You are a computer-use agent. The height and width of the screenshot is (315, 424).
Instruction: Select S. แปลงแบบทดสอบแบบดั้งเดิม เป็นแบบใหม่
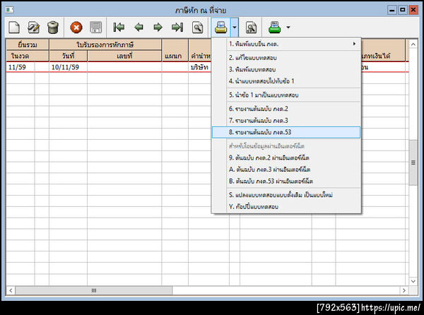pyautogui.click(x=287, y=195)
